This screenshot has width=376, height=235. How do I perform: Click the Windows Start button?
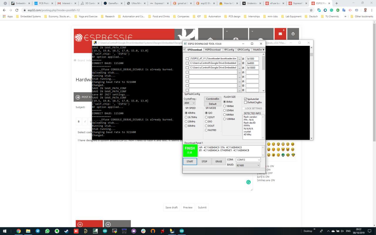pyautogui.click(x=5, y=231)
